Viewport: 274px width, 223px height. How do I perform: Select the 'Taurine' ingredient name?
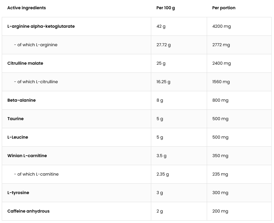coord(16,119)
